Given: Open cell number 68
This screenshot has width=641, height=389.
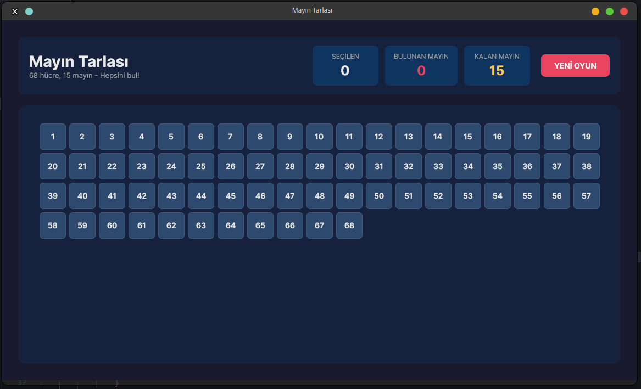Looking at the screenshot, I should tap(349, 225).
